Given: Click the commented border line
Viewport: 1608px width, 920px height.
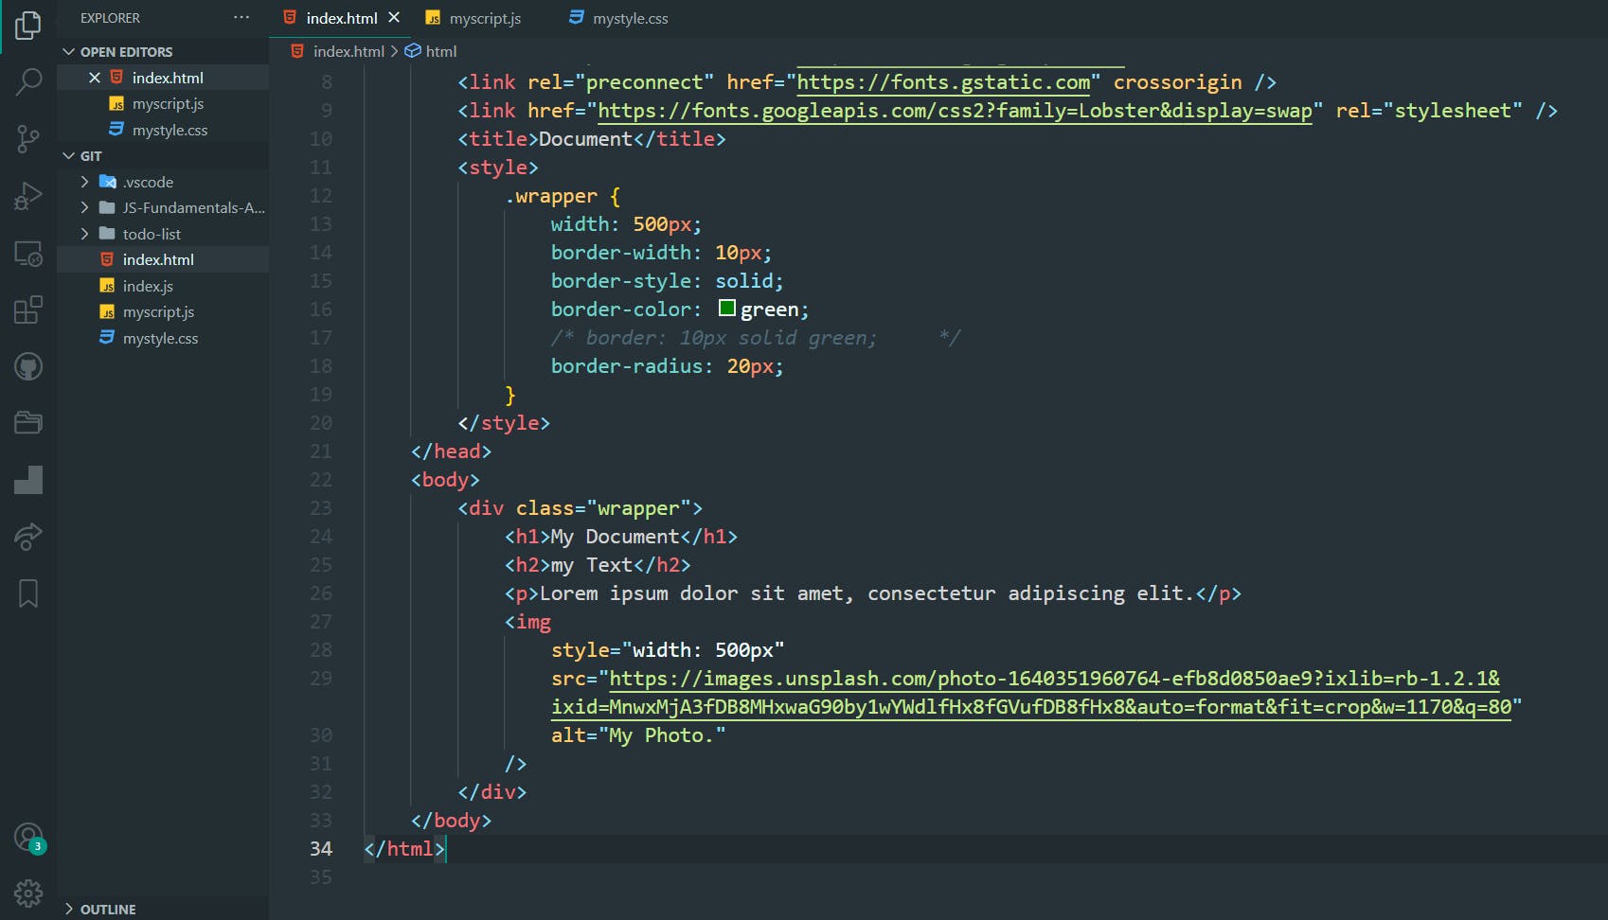Looking at the screenshot, I should pos(756,338).
